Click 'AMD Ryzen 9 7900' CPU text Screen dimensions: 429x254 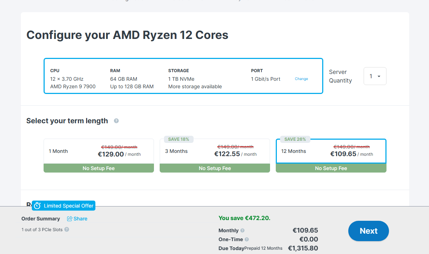[x=73, y=86]
